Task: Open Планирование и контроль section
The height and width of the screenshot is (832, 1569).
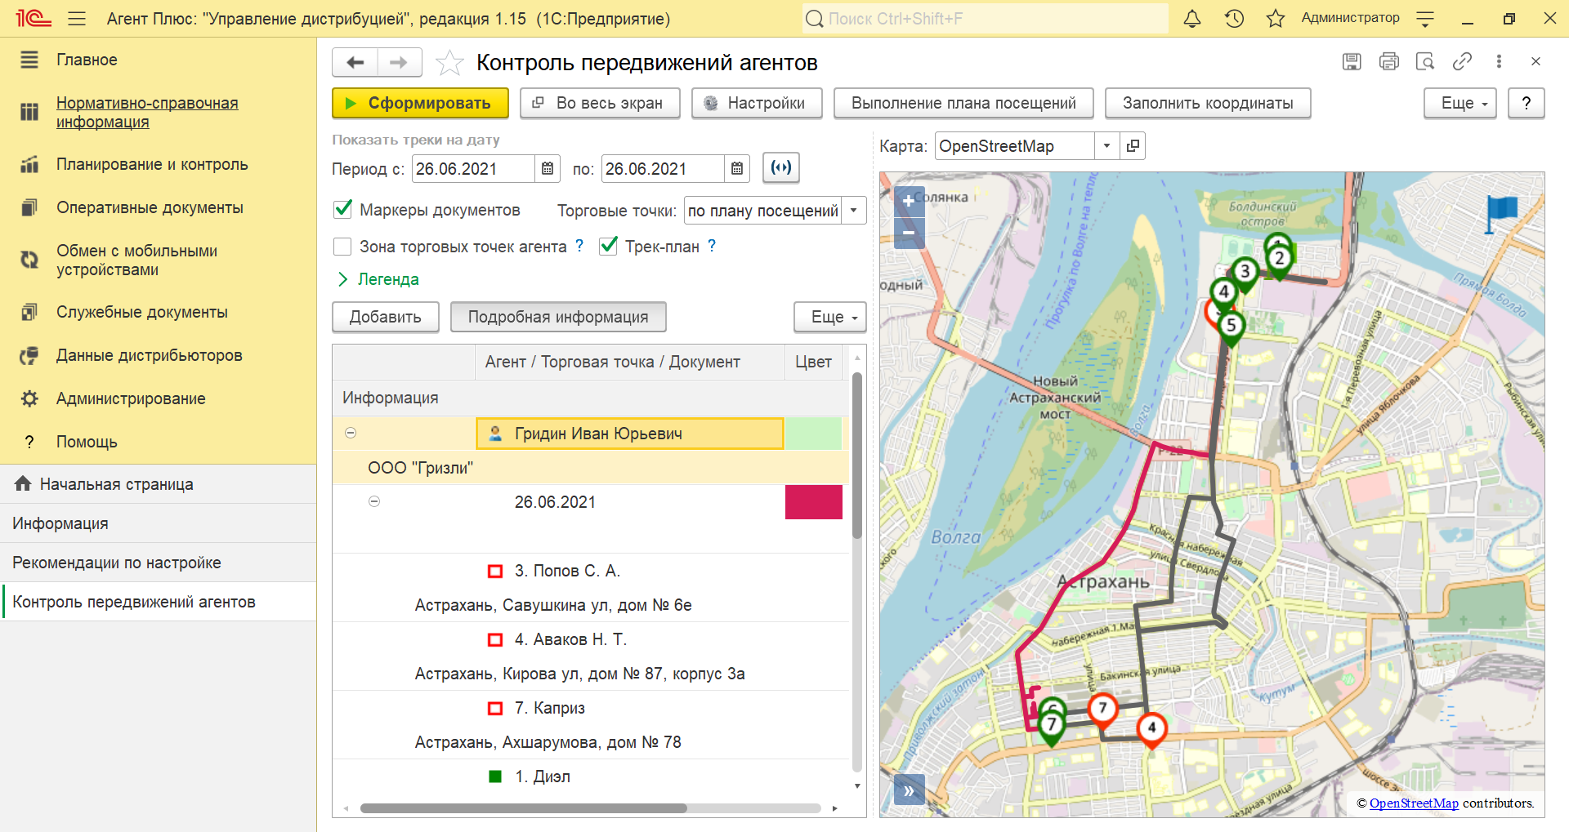Action: pyautogui.click(x=152, y=164)
